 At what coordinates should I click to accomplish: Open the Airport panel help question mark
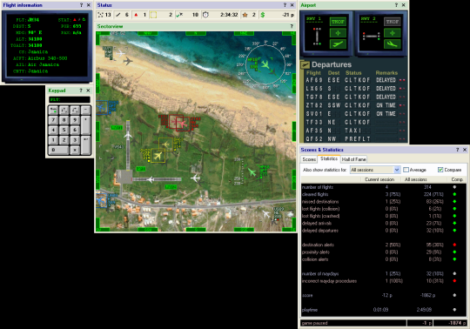[x=396, y=5]
